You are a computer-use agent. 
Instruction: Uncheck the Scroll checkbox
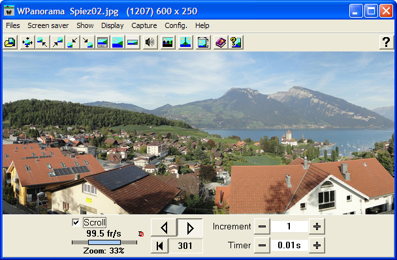tap(76, 222)
